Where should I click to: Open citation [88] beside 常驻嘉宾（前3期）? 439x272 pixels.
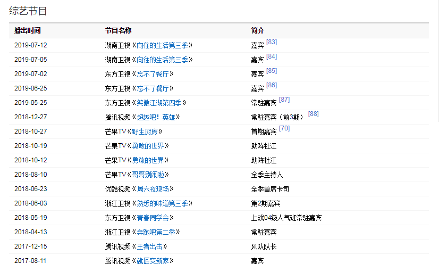(x=313, y=114)
